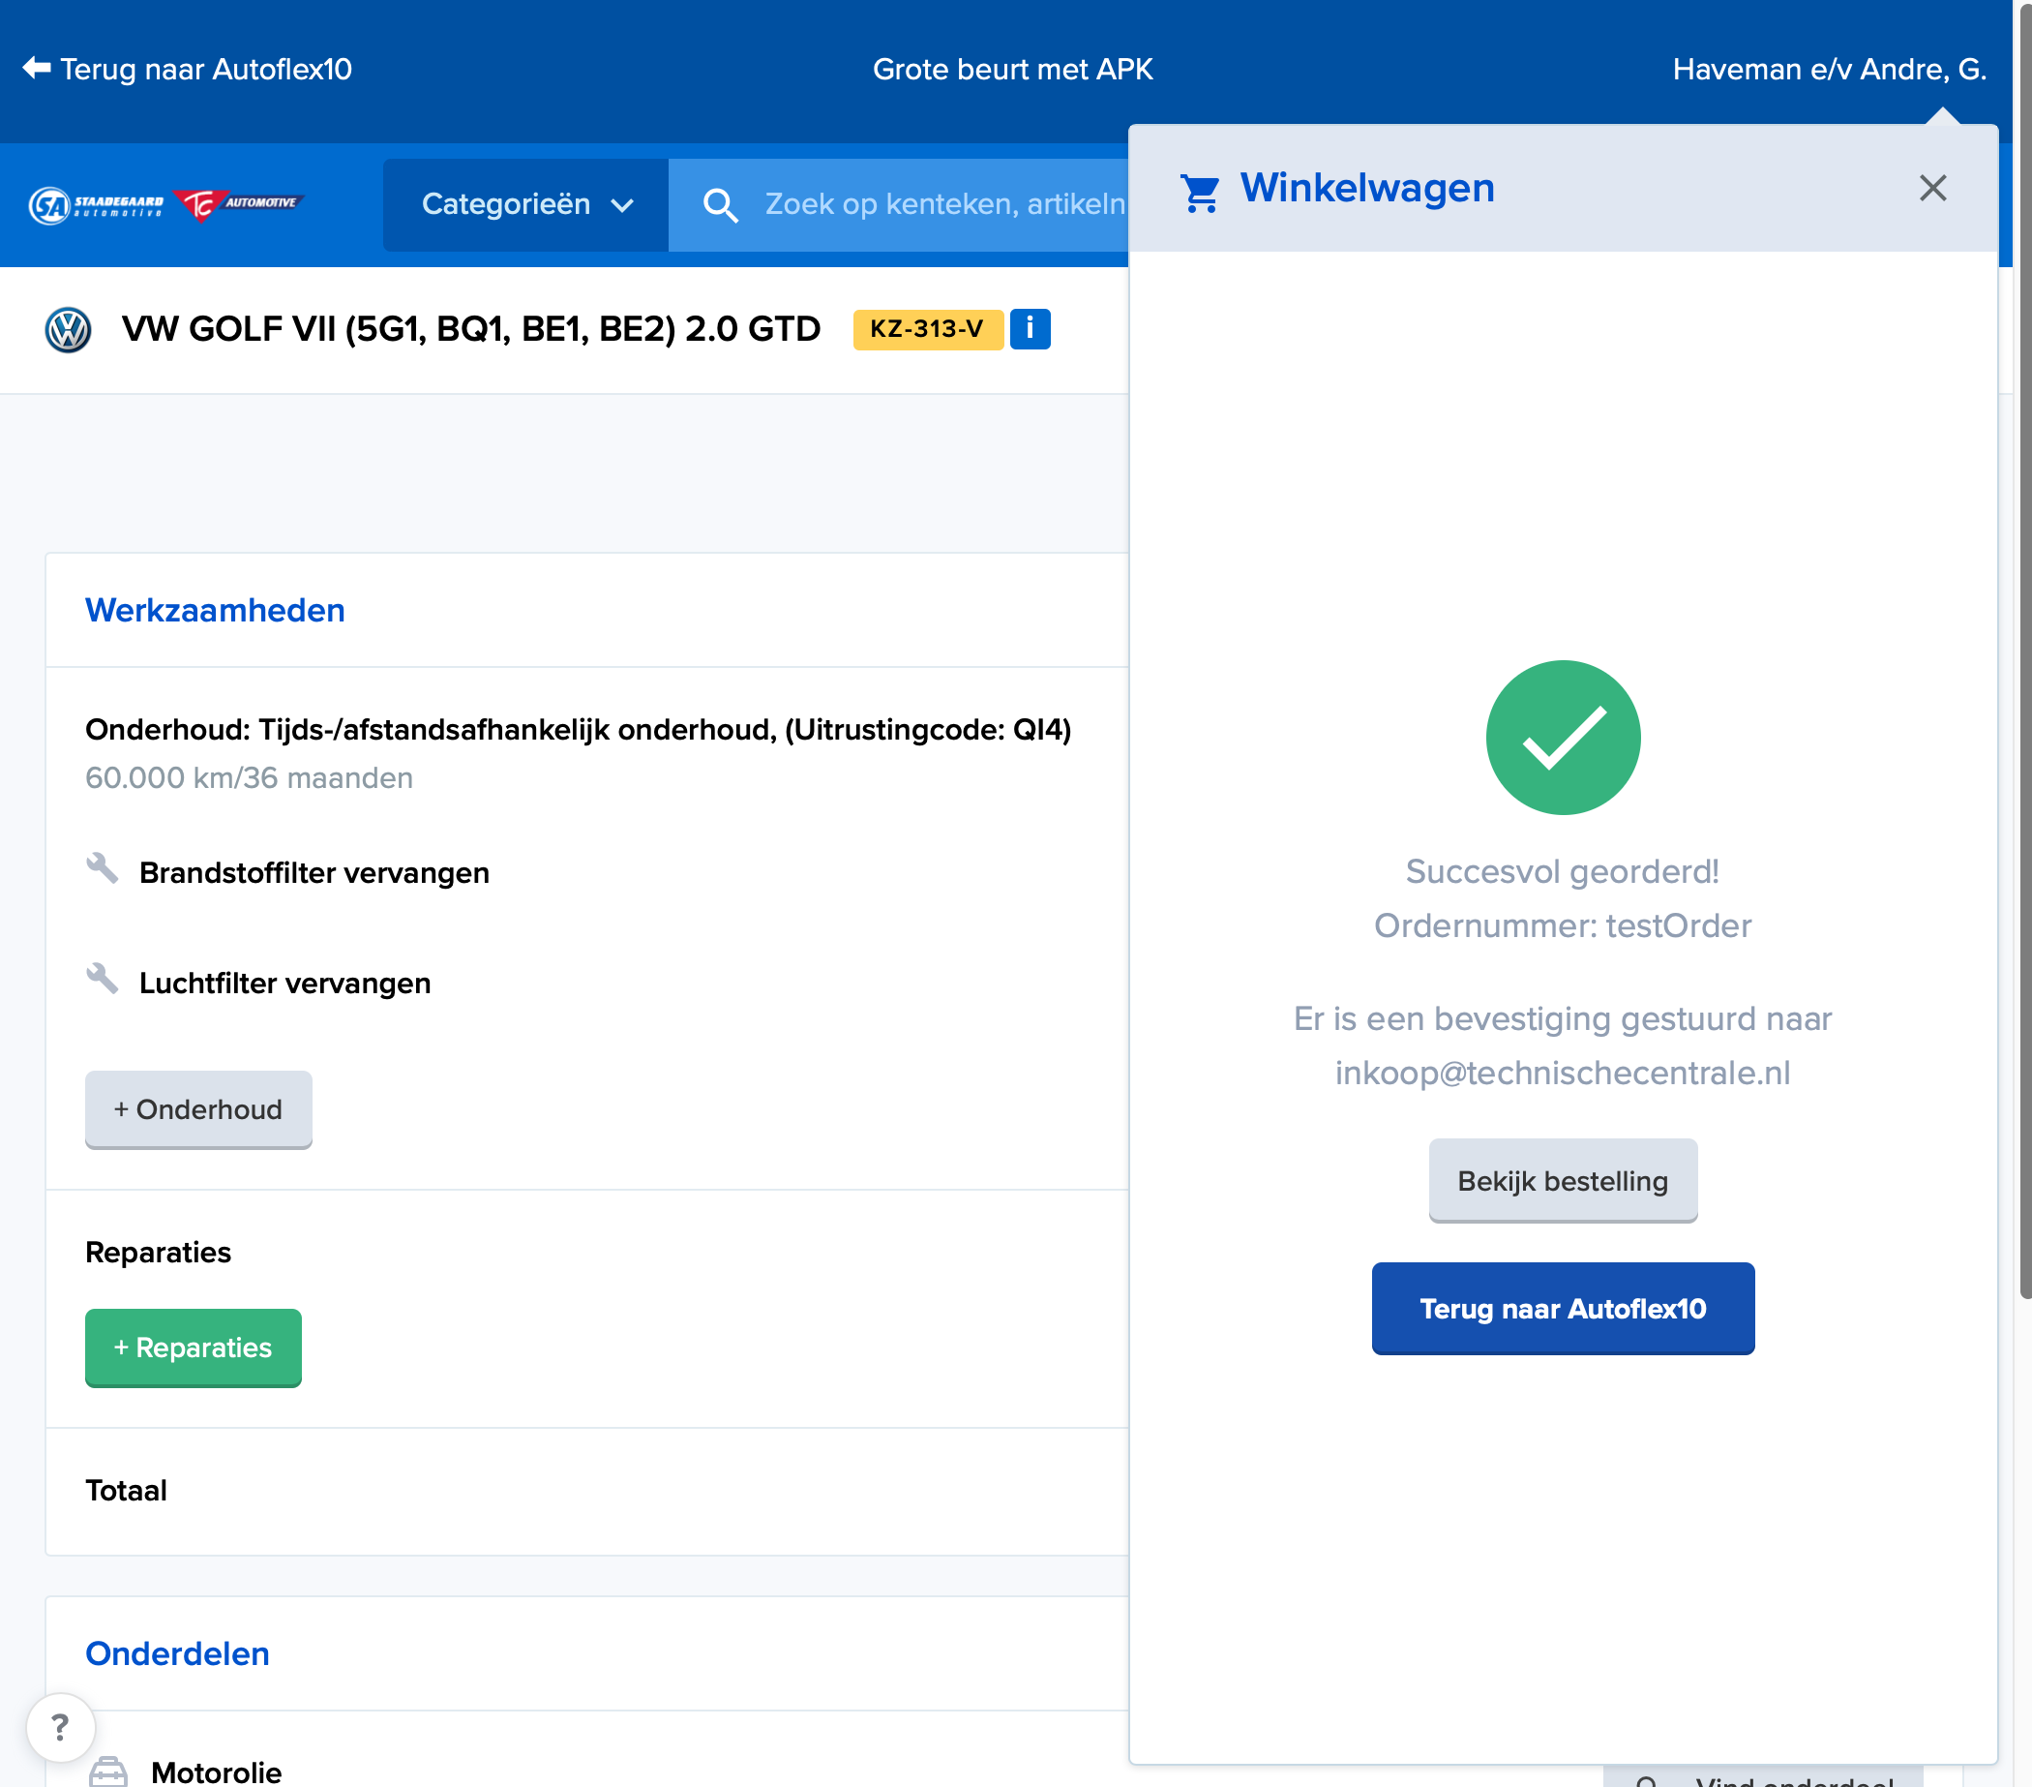The height and width of the screenshot is (1787, 2032).
Task: Click the search magnifier icon
Action: (x=720, y=205)
